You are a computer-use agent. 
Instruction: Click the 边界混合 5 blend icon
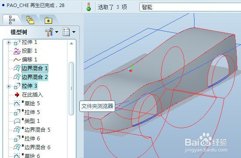[17, 129]
